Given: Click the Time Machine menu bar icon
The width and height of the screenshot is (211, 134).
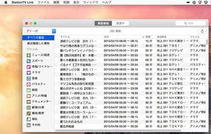Looking at the screenshot, I should pyautogui.click(x=194, y=2).
